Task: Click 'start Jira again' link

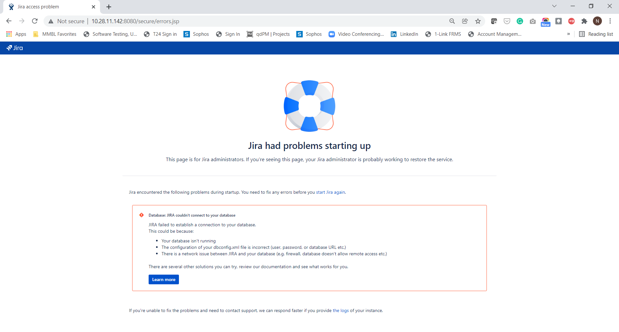Action: (330, 192)
